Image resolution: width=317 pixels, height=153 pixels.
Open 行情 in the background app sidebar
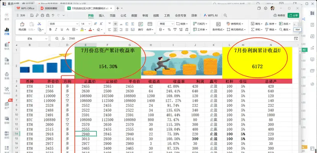pos(7,32)
